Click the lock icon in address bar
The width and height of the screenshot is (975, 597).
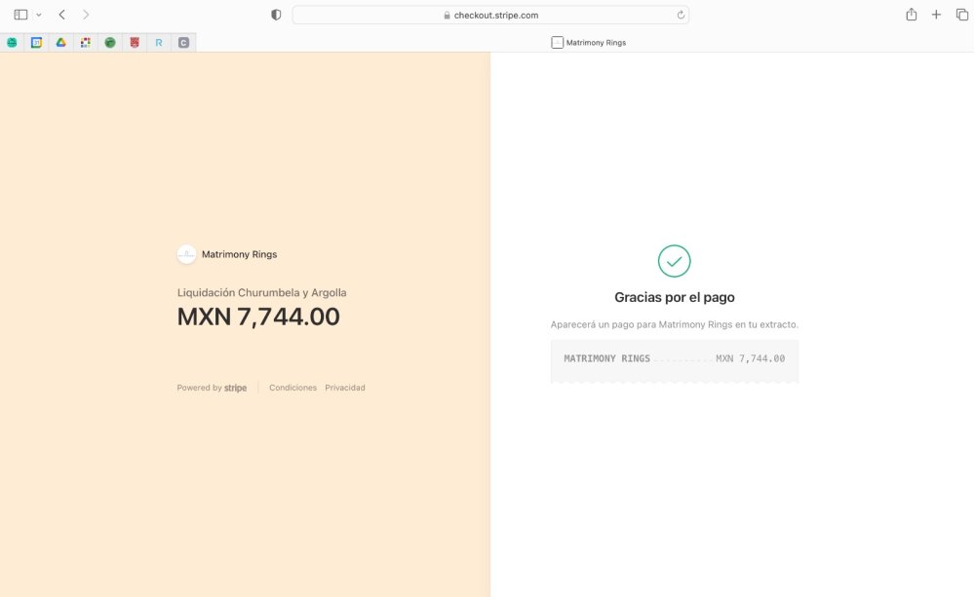448,15
